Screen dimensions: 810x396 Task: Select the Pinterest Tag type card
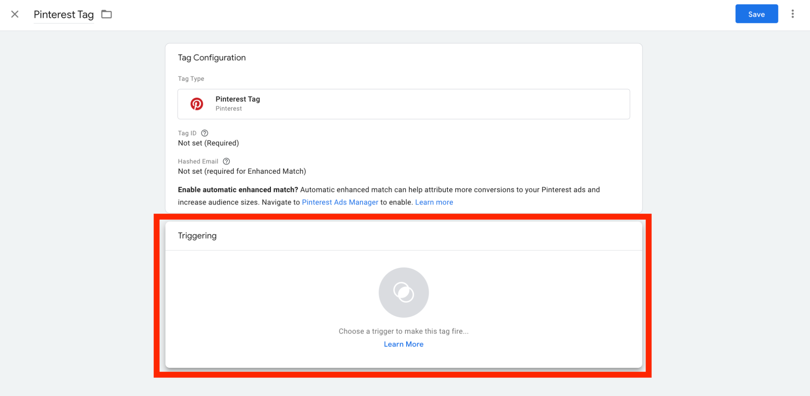point(403,104)
